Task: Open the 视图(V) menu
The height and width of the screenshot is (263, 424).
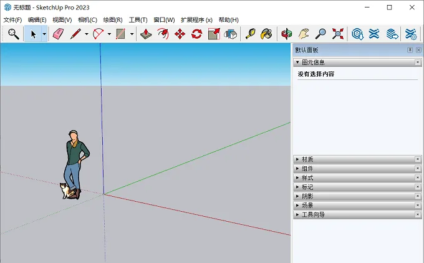Action: click(62, 20)
